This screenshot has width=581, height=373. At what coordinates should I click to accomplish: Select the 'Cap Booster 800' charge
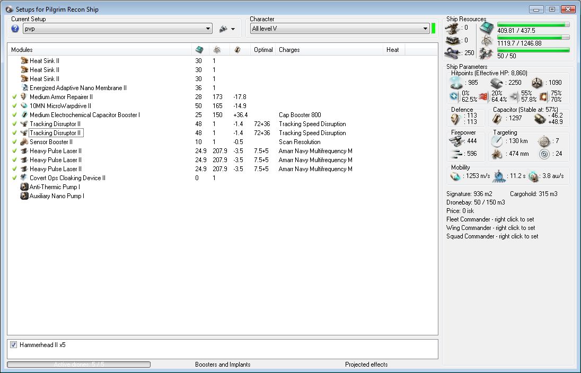(300, 115)
